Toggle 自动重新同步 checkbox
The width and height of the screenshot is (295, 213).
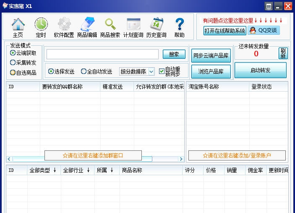tap(162, 71)
